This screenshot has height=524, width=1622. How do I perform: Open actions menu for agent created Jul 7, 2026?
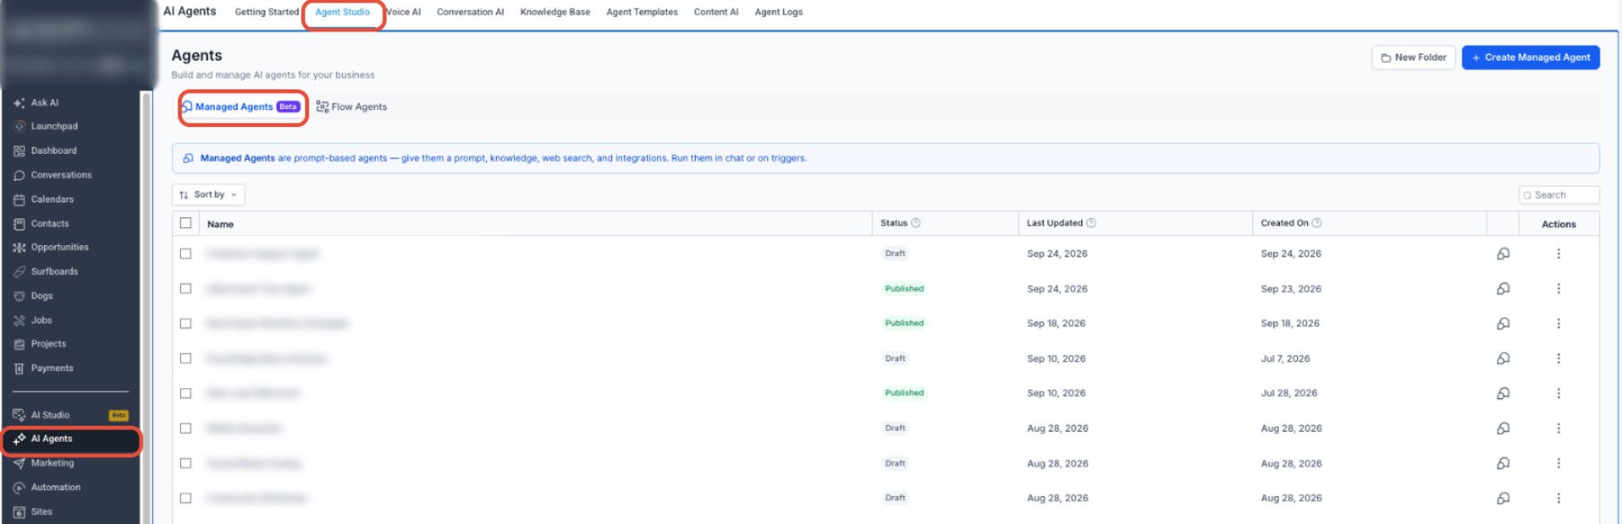pos(1558,359)
